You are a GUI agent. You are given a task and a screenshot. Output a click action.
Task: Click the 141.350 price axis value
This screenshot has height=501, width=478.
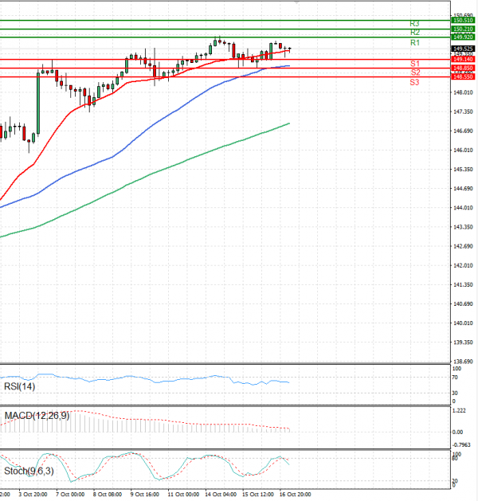463,284
